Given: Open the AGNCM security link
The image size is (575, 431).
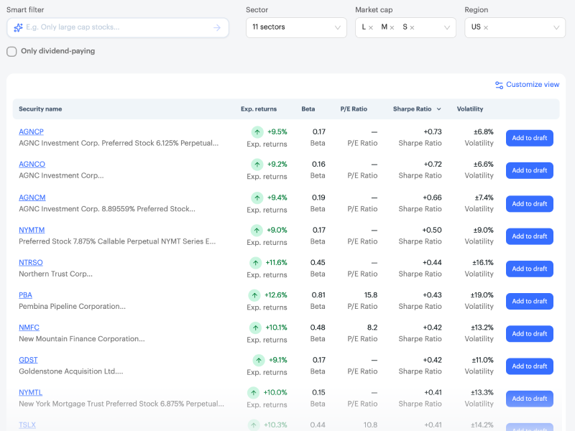Looking at the screenshot, I should tap(32, 198).
